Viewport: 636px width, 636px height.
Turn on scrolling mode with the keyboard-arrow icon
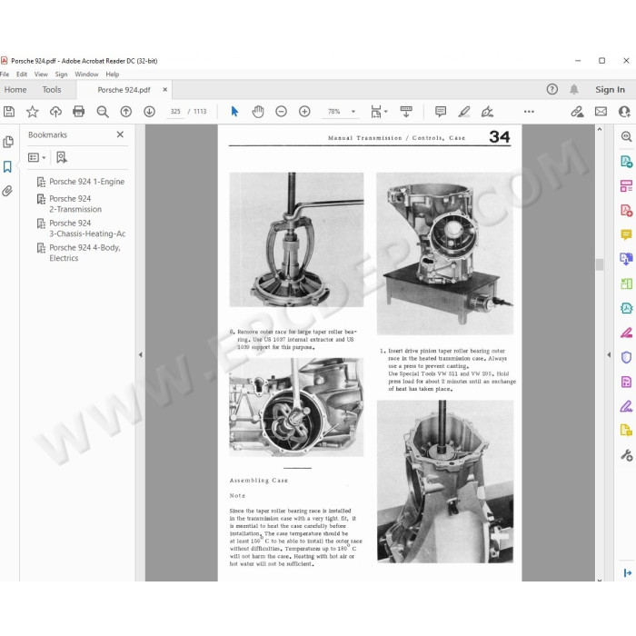point(406,112)
